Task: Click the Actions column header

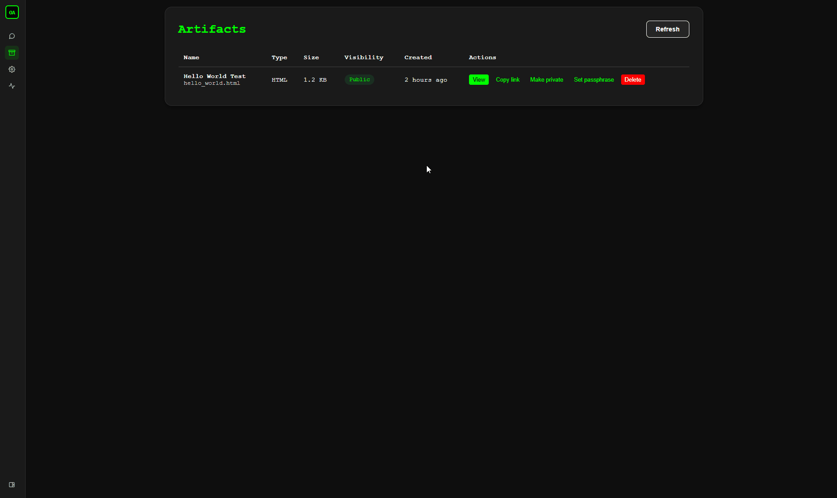Action: (x=482, y=57)
